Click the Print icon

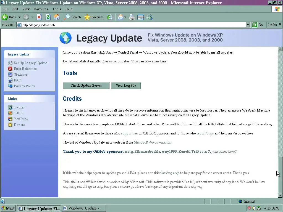(x=132, y=17)
